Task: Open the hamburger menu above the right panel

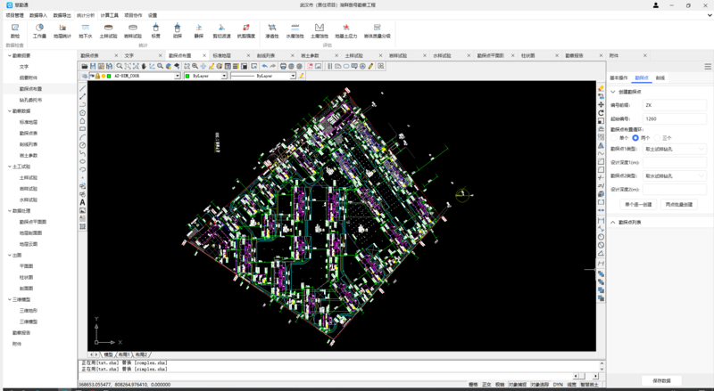Action: pyautogui.click(x=708, y=67)
